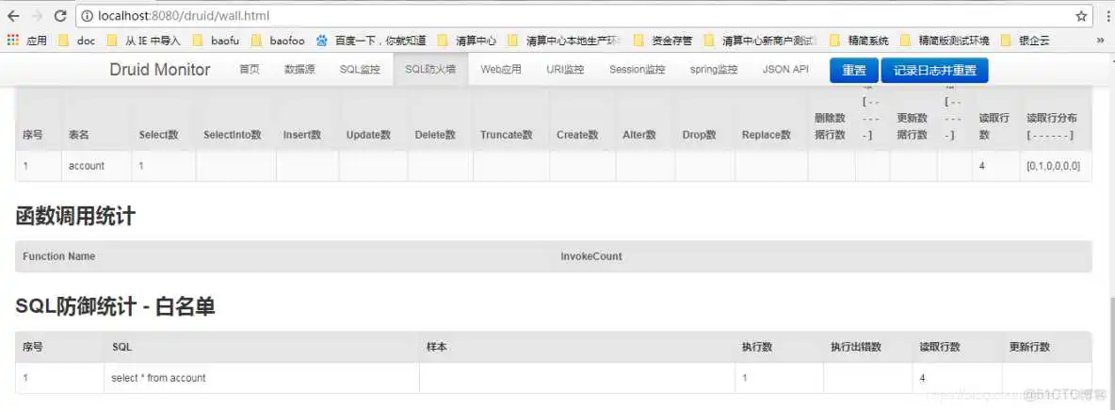Screen dimensions: 1115x410
Task: Select the SQL防火墙 tab
Action: [x=430, y=70]
